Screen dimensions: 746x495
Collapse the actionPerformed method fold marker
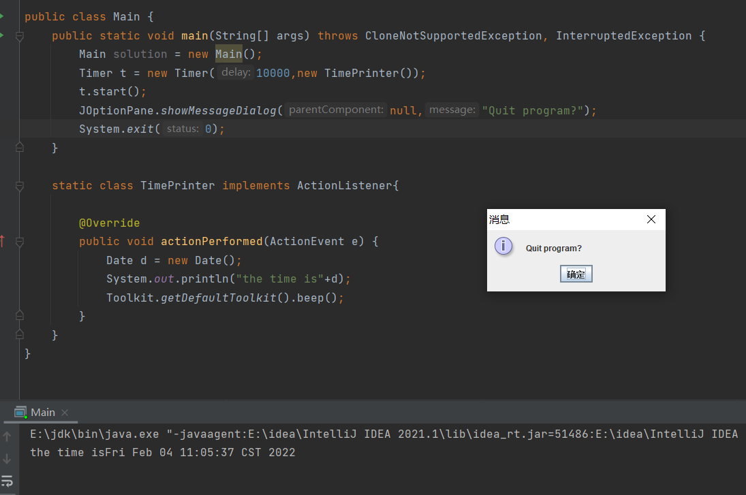[20, 242]
